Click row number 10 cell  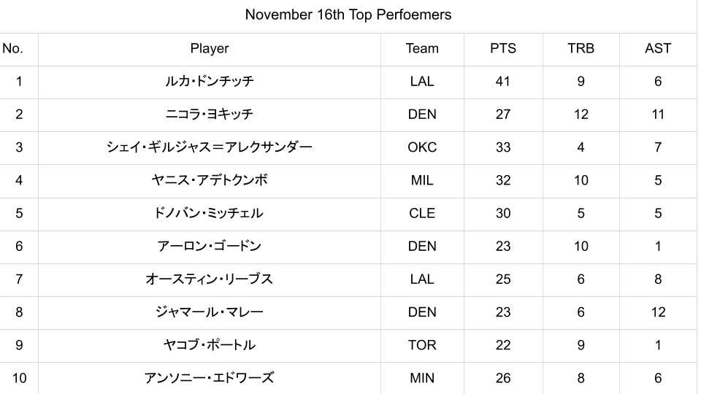(x=19, y=378)
